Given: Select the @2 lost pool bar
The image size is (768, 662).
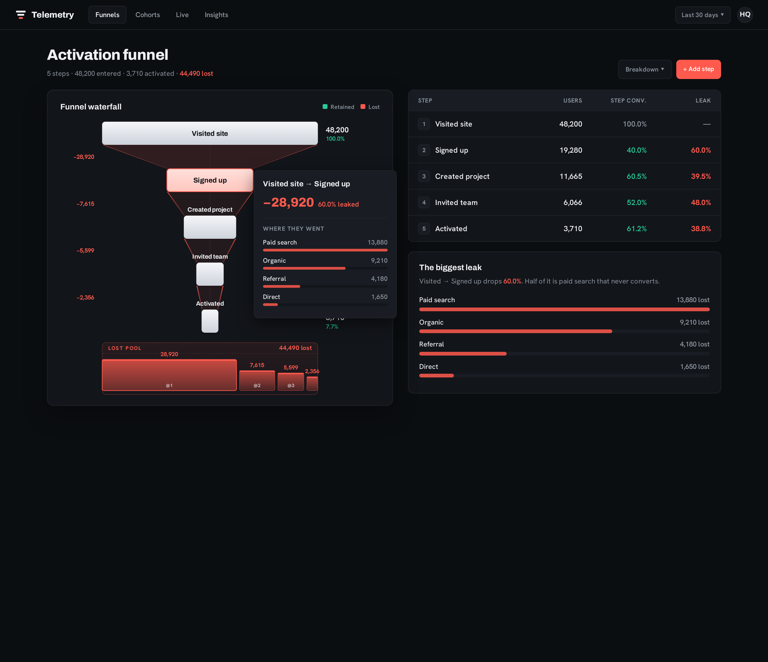Looking at the screenshot, I should click(x=257, y=380).
